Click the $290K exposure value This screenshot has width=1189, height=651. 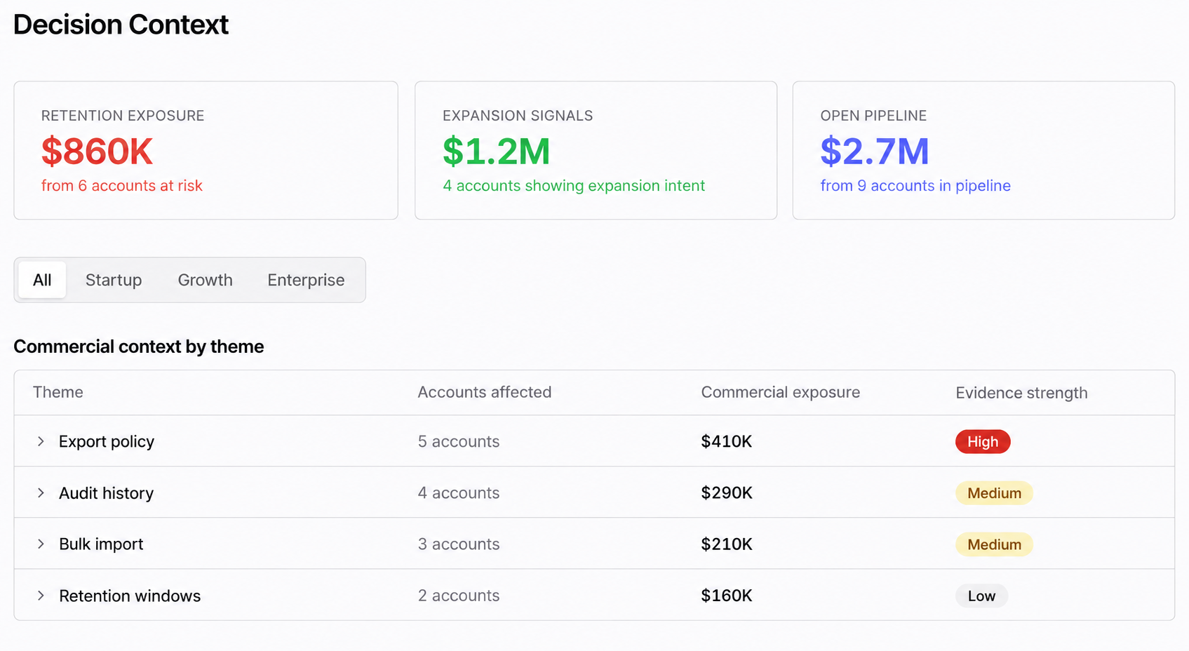[727, 493]
